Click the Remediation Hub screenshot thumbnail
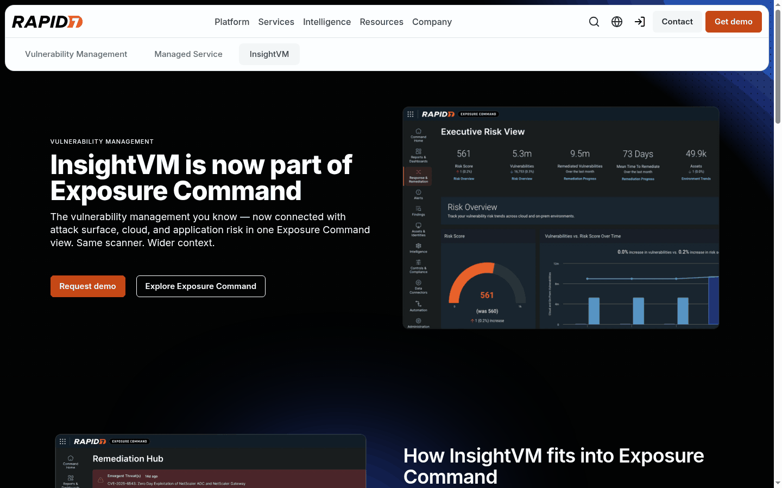The height and width of the screenshot is (488, 782). coord(211,461)
